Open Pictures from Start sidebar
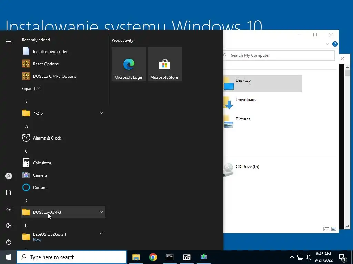This screenshot has height=264, width=353. click(x=9, y=209)
